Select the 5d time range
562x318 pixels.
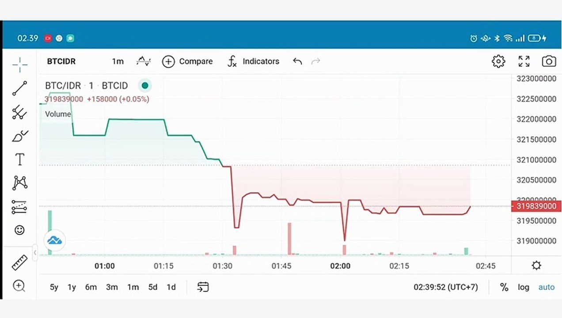pyautogui.click(x=153, y=287)
